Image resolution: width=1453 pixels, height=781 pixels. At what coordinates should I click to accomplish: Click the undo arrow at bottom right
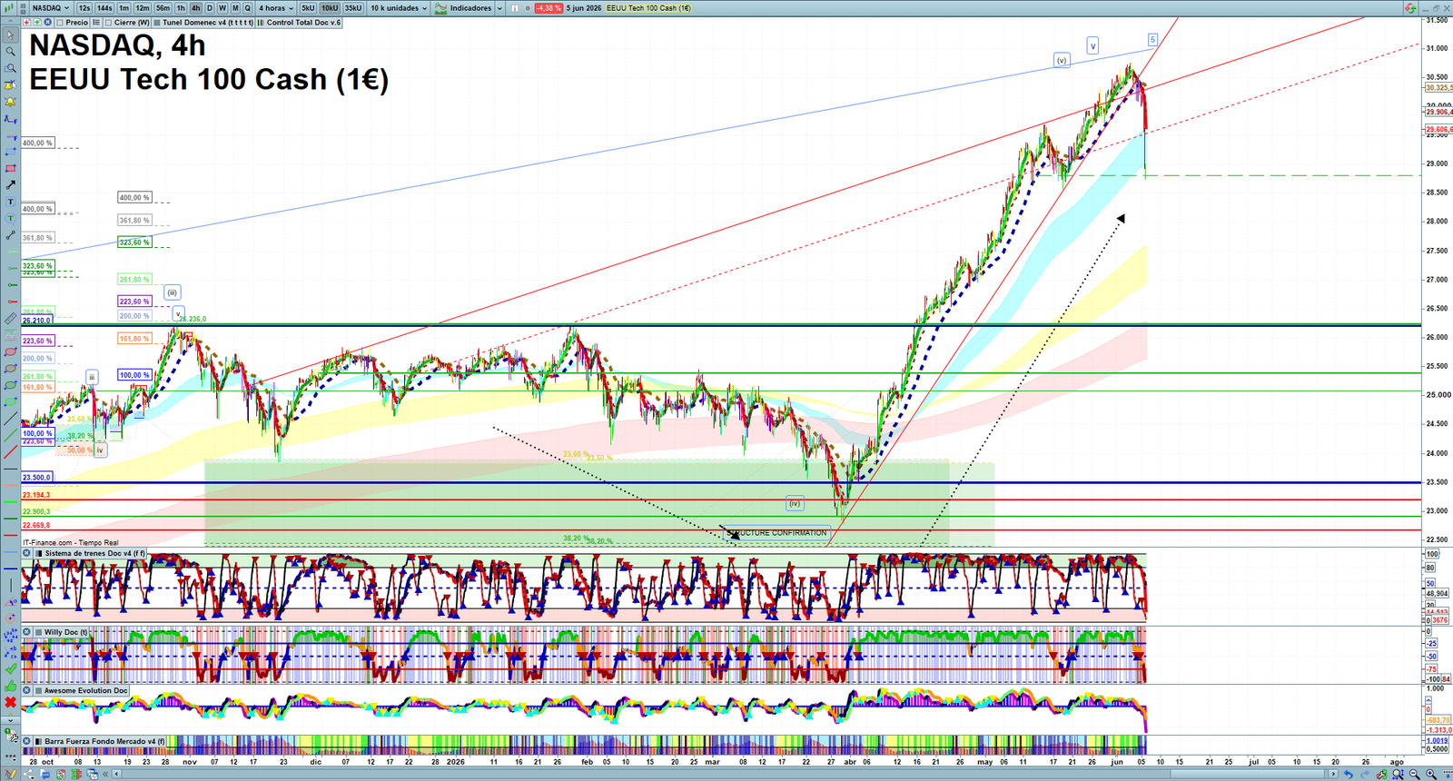pos(1349,774)
